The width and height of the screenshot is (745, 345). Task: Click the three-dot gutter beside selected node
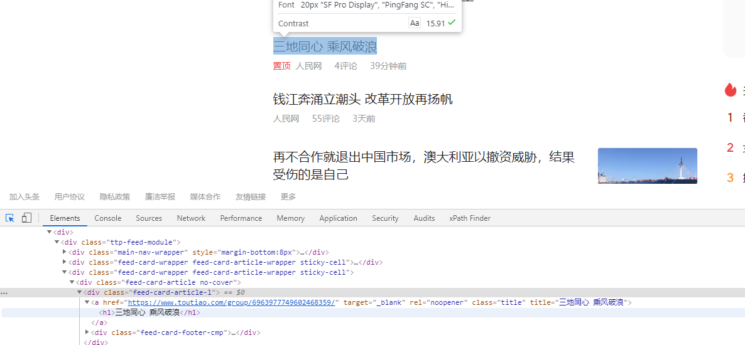(x=4, y=293)
